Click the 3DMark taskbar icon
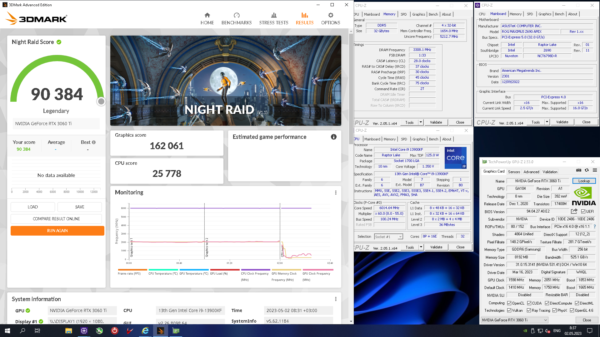600x337 pixels. pyautogui.click(x=161, y=331)
